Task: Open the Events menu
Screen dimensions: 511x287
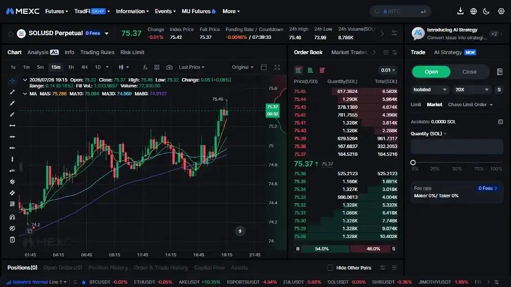Action: pos(165,11)
